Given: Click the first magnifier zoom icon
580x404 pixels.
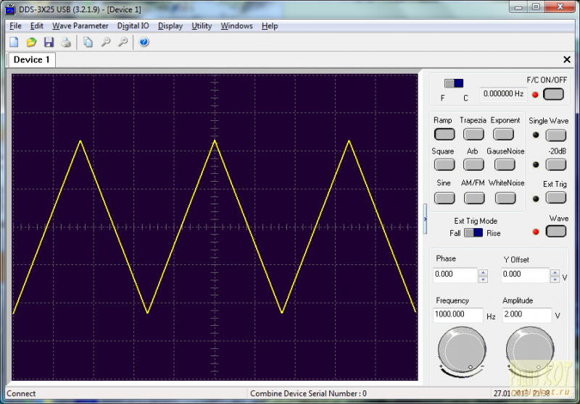Looking at the screenshot, I should tap(106, 42).
